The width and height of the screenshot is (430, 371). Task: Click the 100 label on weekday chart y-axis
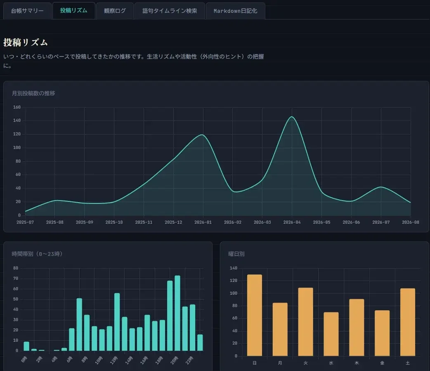234,293
